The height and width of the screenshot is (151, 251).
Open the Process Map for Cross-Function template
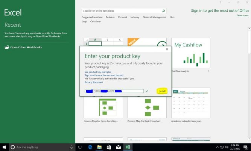(103, 107)
